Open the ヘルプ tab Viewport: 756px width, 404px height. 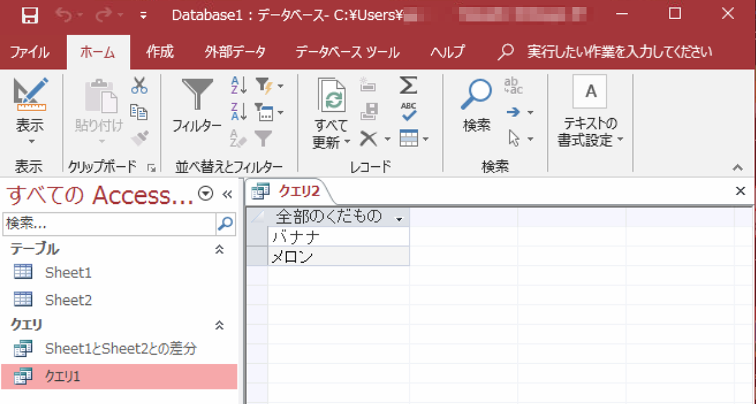point(448,52)
